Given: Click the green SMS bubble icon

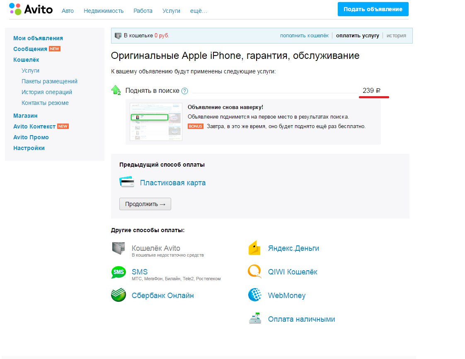Looking at the screenshot, I should 119,272.
